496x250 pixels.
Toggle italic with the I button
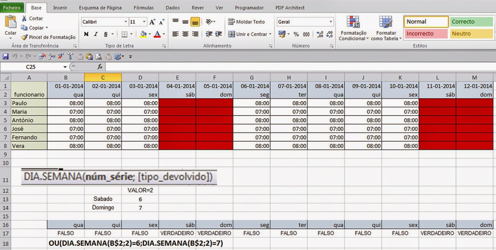[96, 34]
